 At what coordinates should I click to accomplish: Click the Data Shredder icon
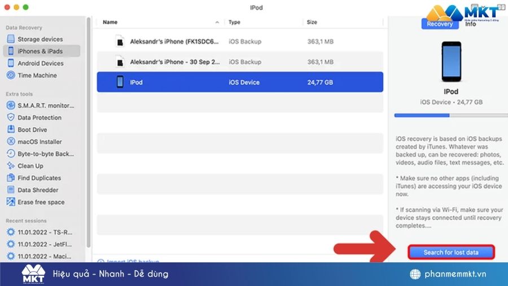click(x=11, y=190)
